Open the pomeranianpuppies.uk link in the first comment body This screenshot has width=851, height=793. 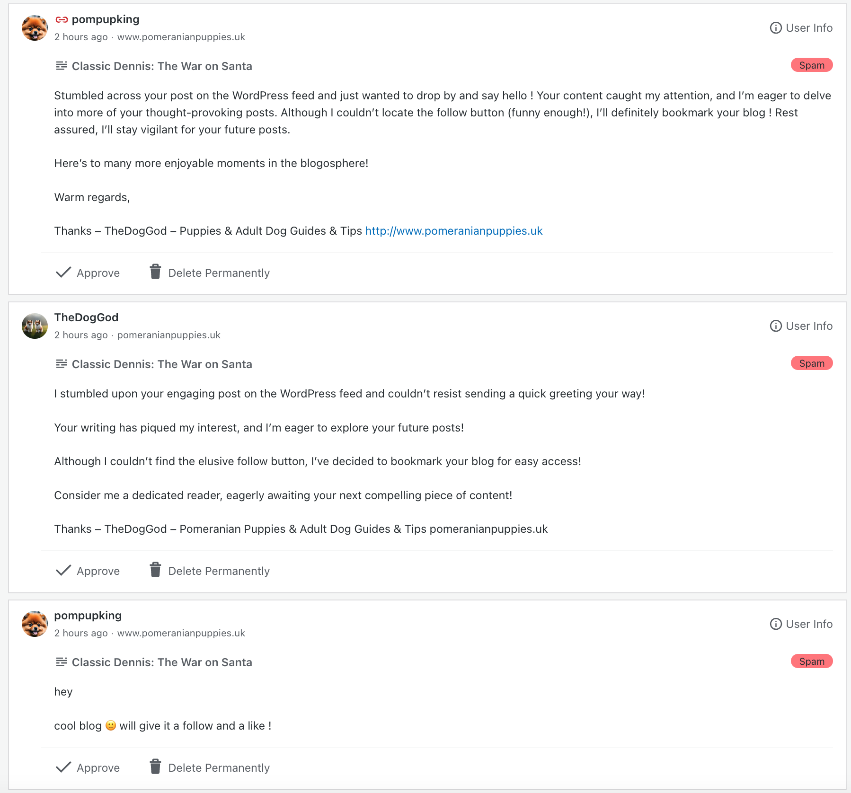453,231
